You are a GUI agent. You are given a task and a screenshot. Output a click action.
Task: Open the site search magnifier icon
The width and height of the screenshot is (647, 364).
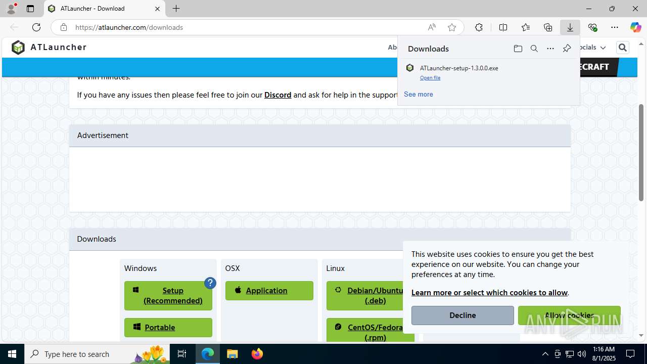[x=623, y=48]
